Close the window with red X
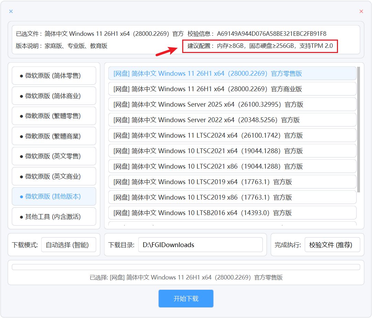372x318 pixels. [x=361, y=11]
